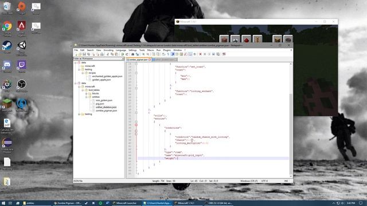Open the Language menu in Notepad++
This screenshot has width=367, height=206.
121,50
